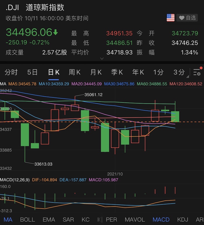Tap the 振幅 value 1.34%
This screenshot has height=225, width=204.
coord(189,52)
